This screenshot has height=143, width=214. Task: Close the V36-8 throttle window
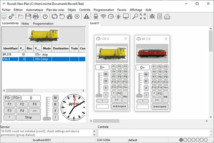coord(126,39)
